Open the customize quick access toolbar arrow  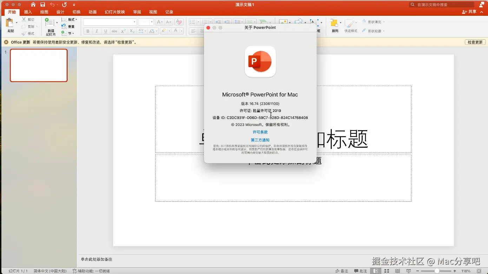74,5
